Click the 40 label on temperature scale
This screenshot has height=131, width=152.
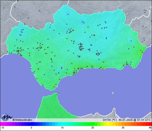[150, 128]
